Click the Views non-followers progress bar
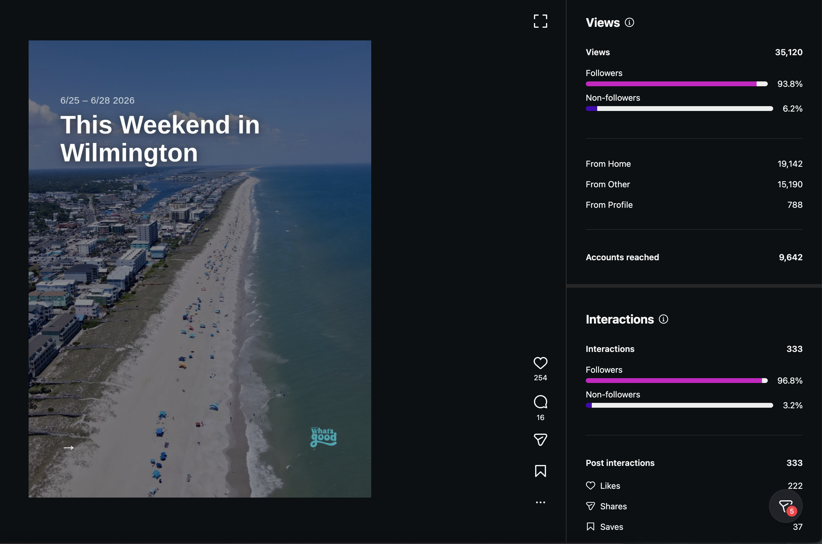This screenshot has width=822, height=544. (x=679, y=109)
